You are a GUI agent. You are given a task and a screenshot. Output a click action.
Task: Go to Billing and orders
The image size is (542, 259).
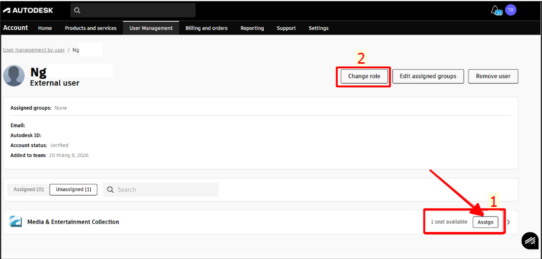pyautogui.click(x=206, y=28)
